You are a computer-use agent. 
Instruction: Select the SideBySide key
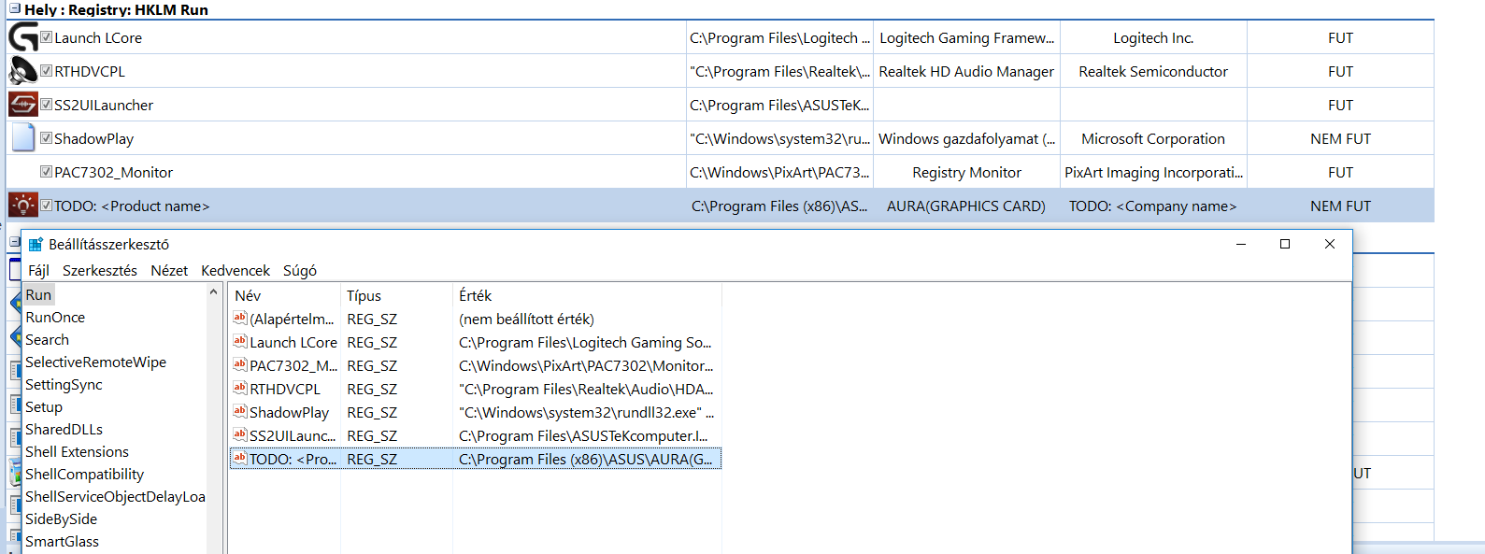pyautogui.click(x=61, y=519)
